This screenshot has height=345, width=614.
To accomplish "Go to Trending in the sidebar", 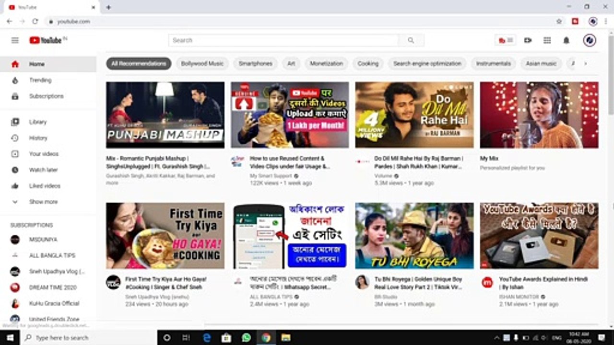I will click(x=48, y=80).
